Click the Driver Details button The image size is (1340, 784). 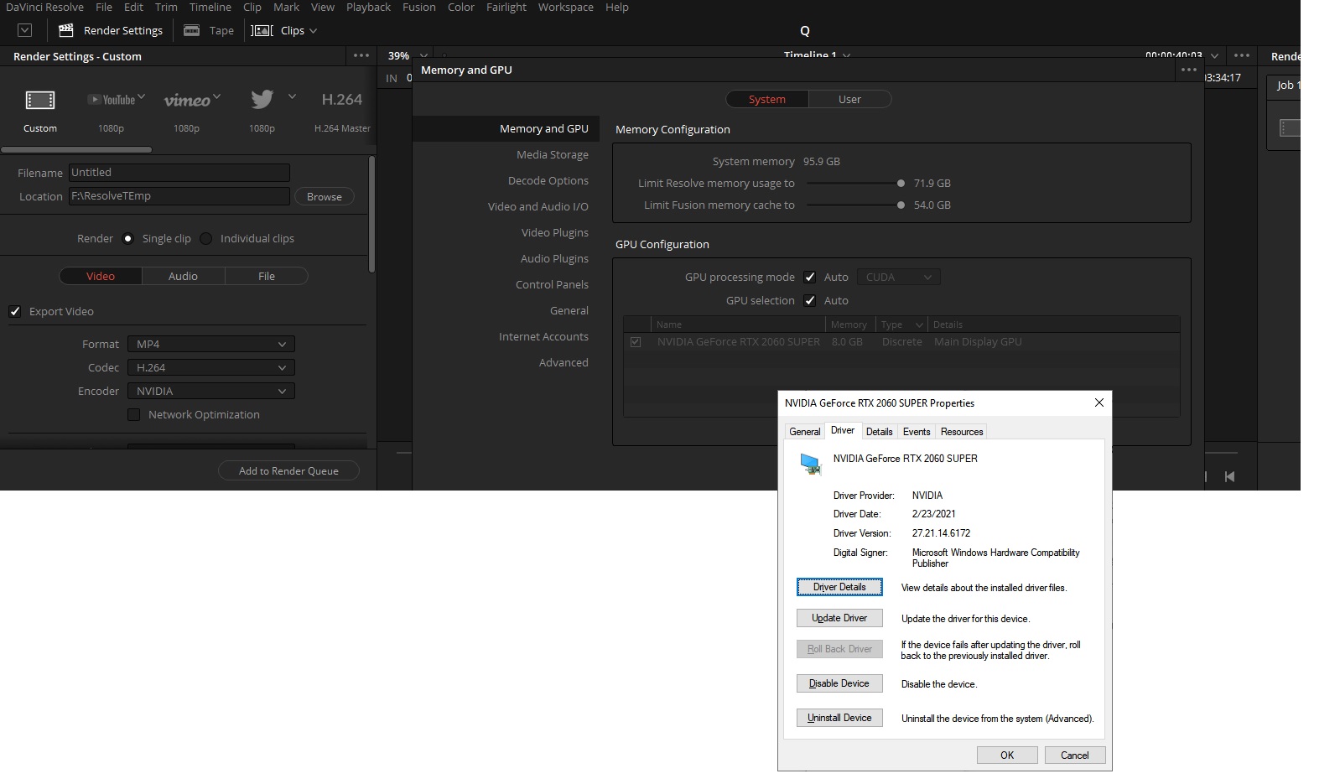839,587
